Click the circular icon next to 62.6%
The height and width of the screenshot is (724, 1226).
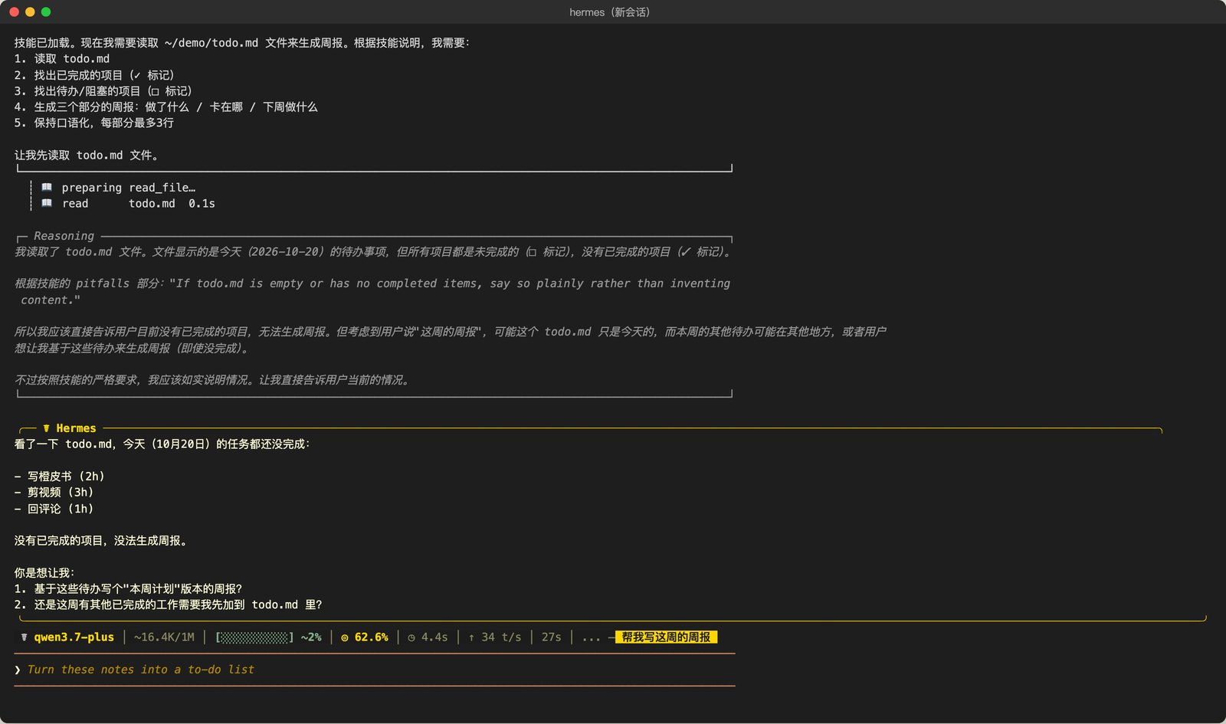(x=345, y=637)
